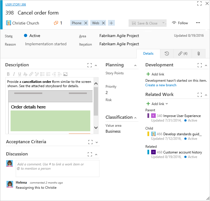The width and height of the screenshot is (210, 201).
Task: Click the description scrollbar thumb
Action: point(96,101)
